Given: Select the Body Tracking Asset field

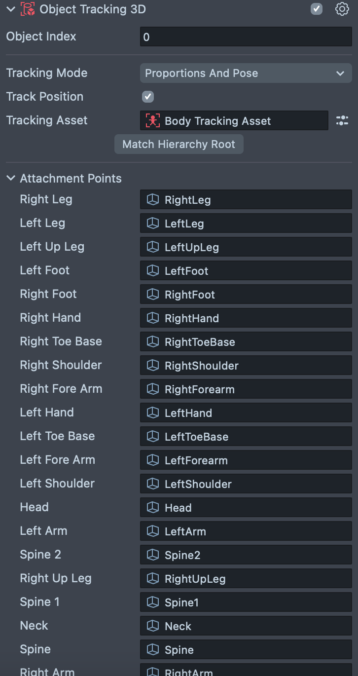Looking at the screenshot, I should coord(234,121).
